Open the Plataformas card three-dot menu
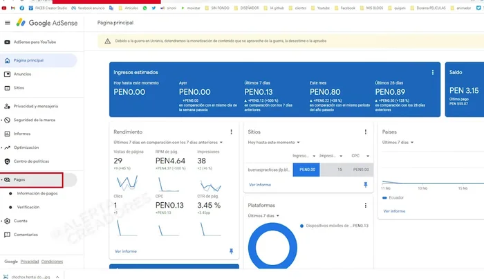Image resolution: width=484 pixels, height=279 pixels. [366, 206]
